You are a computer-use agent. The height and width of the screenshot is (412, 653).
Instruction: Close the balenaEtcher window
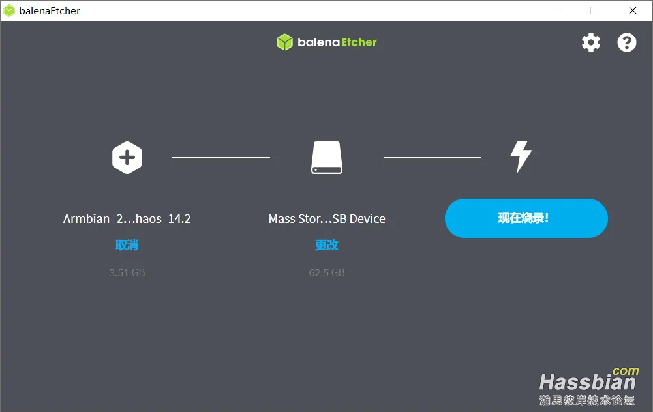633,10
